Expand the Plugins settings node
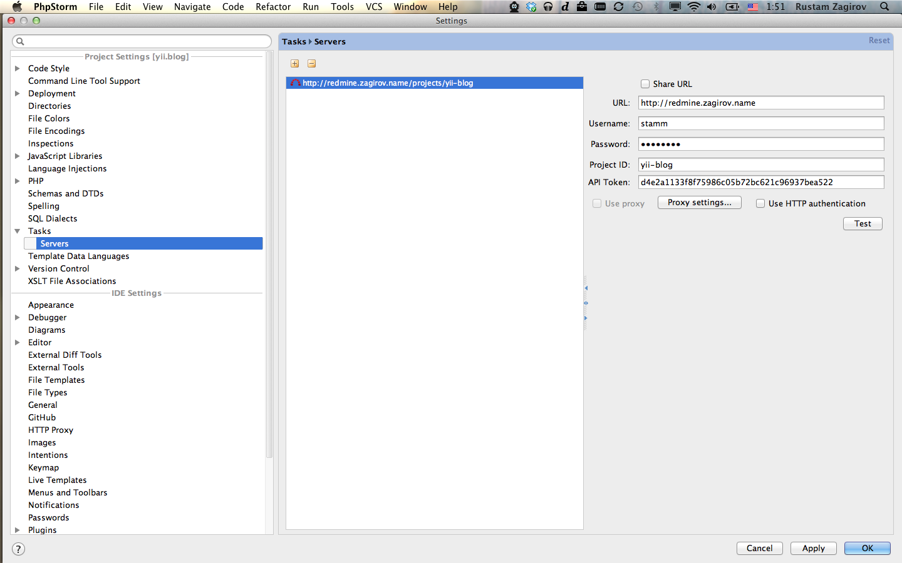902x563 pixels. pyautogui.click(x=18, y=530)
